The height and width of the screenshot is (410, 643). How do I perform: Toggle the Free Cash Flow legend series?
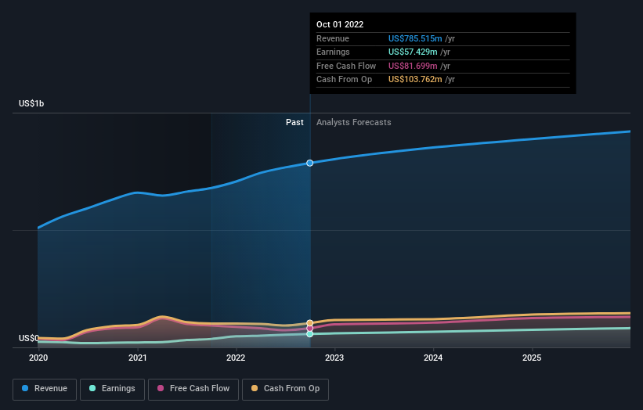193,389
